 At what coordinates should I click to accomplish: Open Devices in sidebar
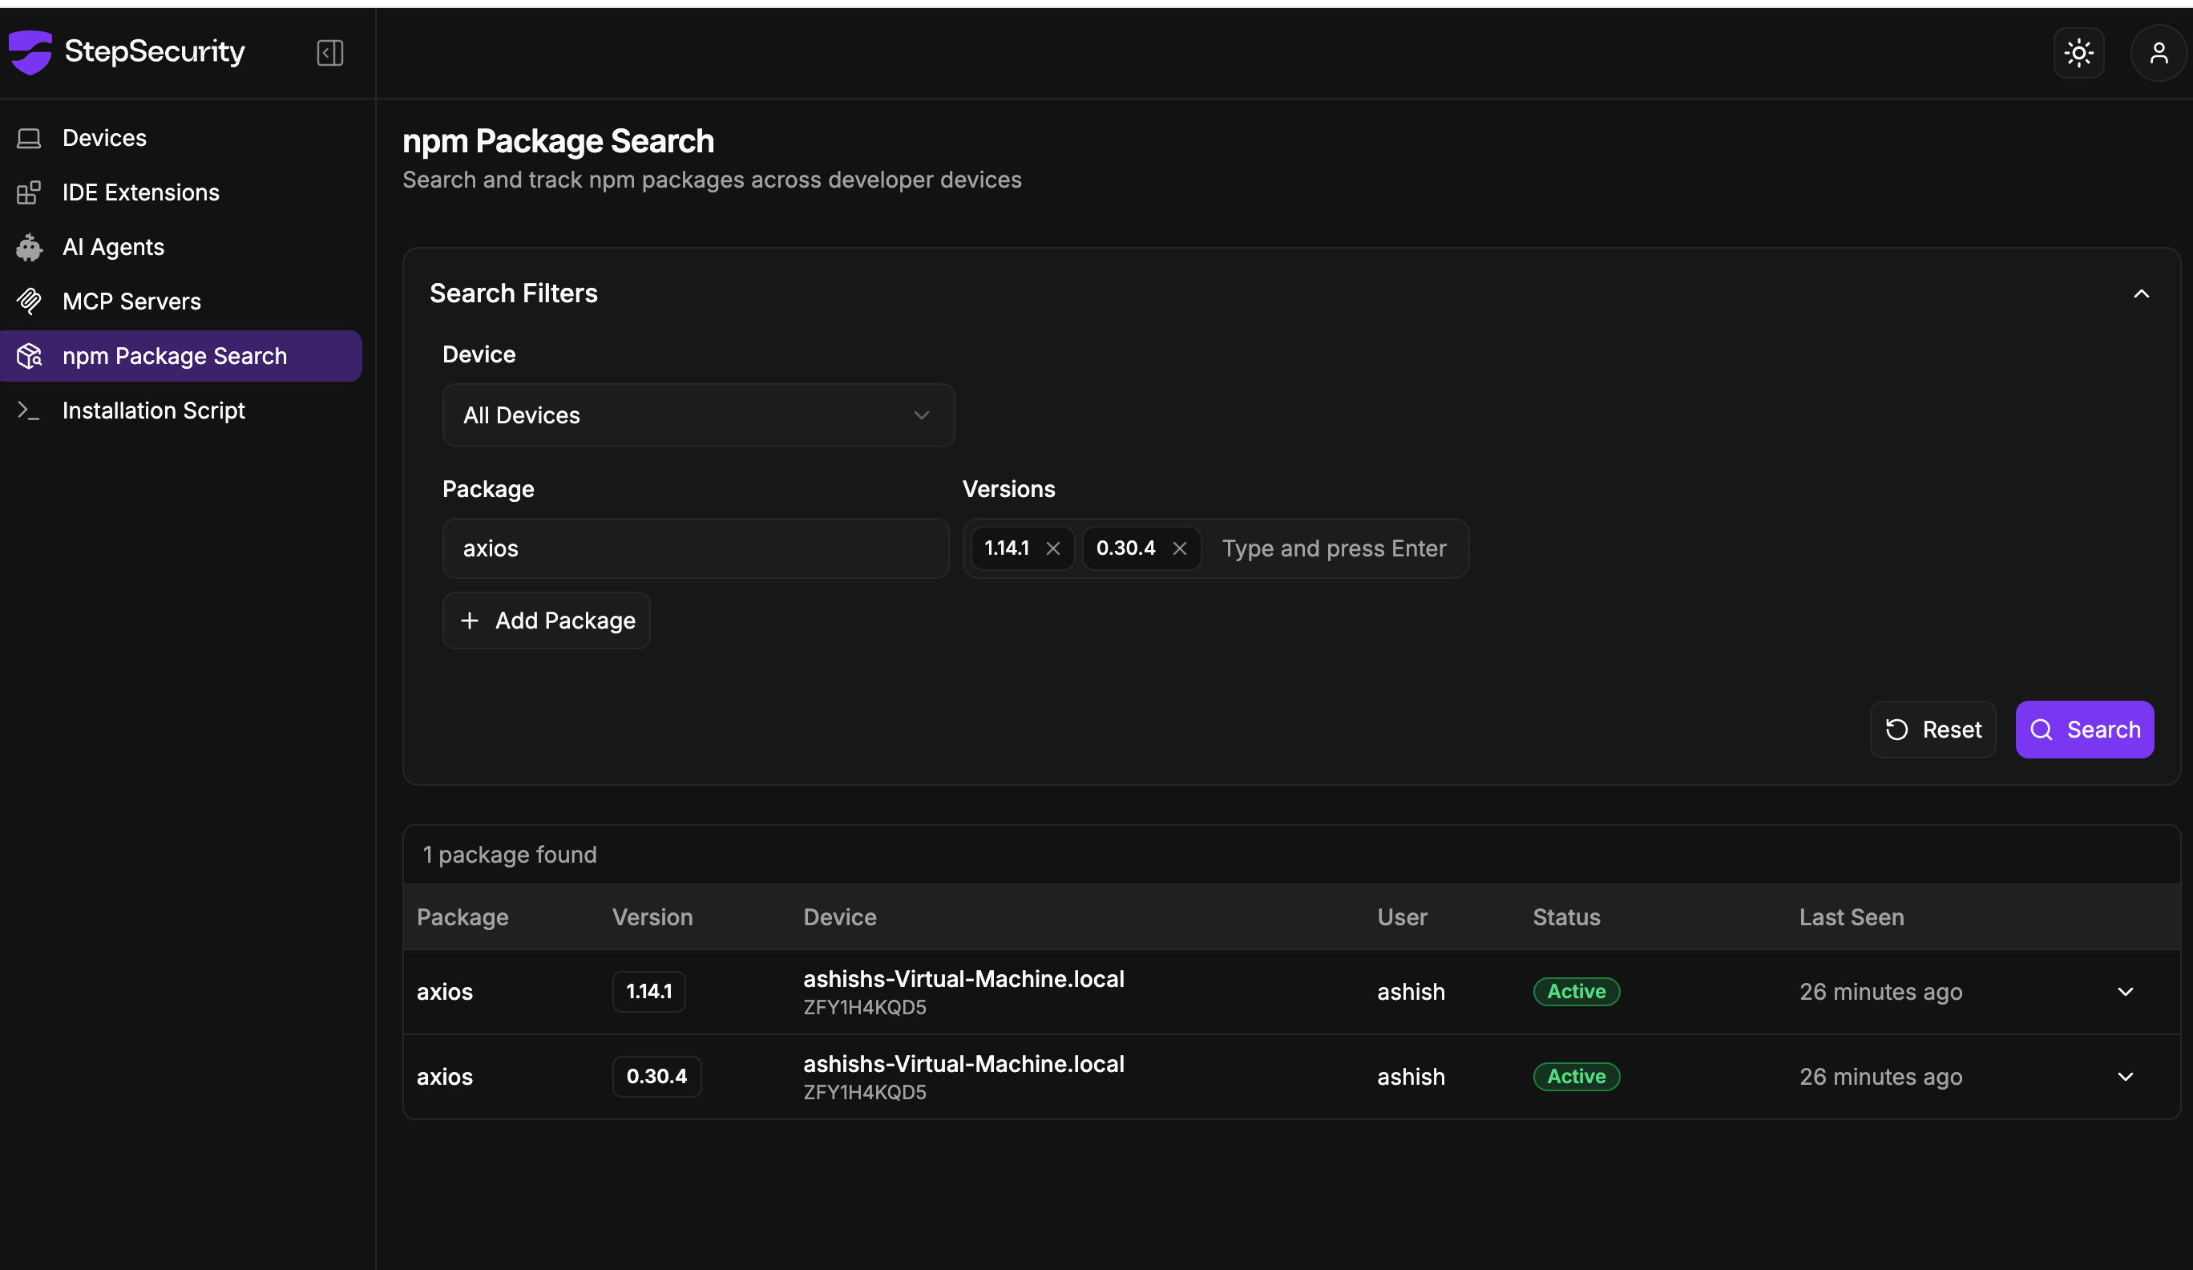104,139
